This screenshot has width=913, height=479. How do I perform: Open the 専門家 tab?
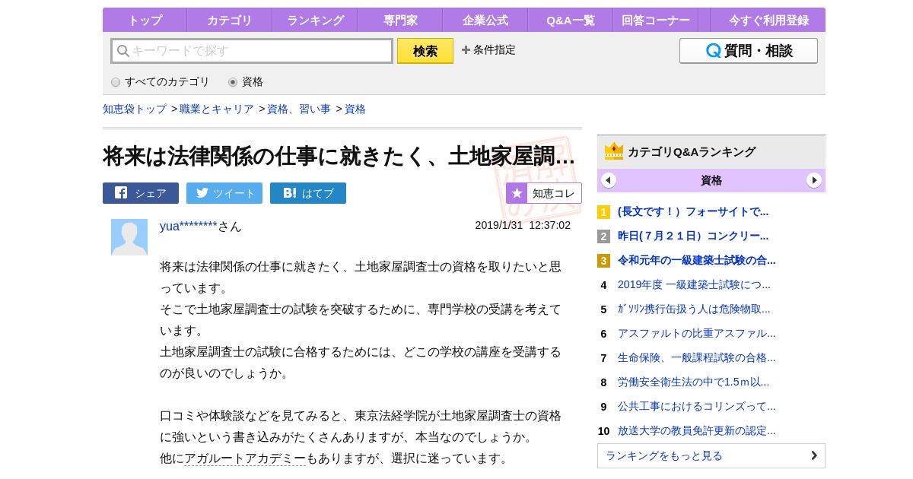[400, 20]
